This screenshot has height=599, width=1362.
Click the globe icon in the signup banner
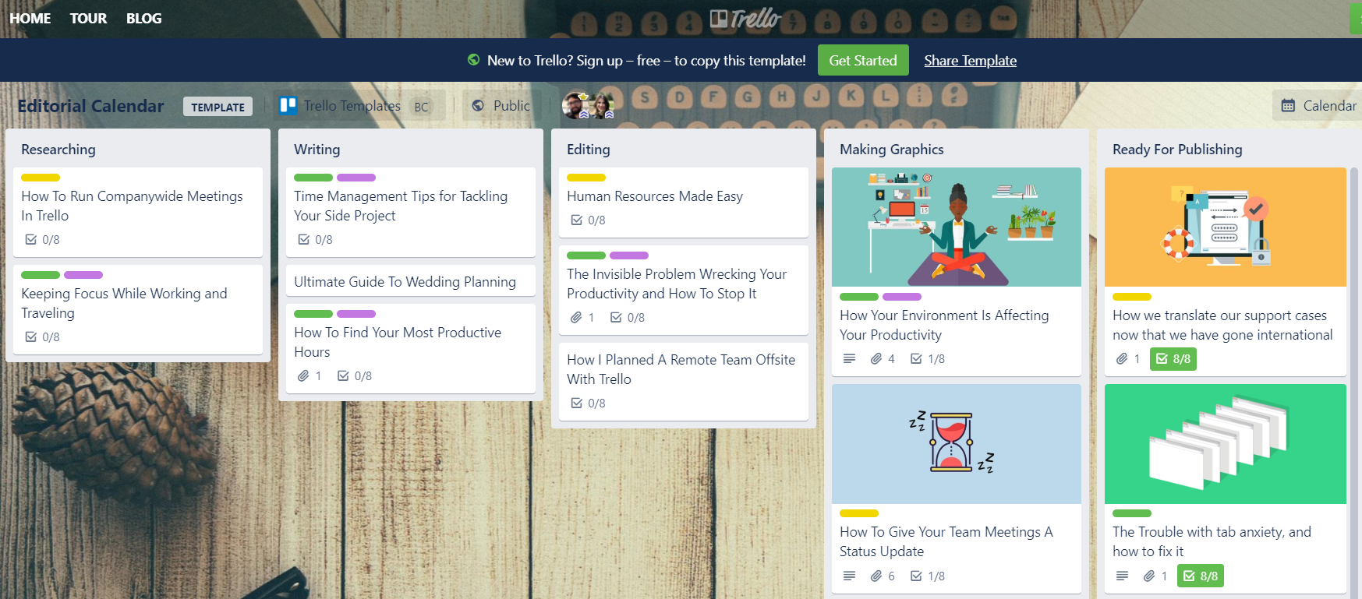(473, 60)
